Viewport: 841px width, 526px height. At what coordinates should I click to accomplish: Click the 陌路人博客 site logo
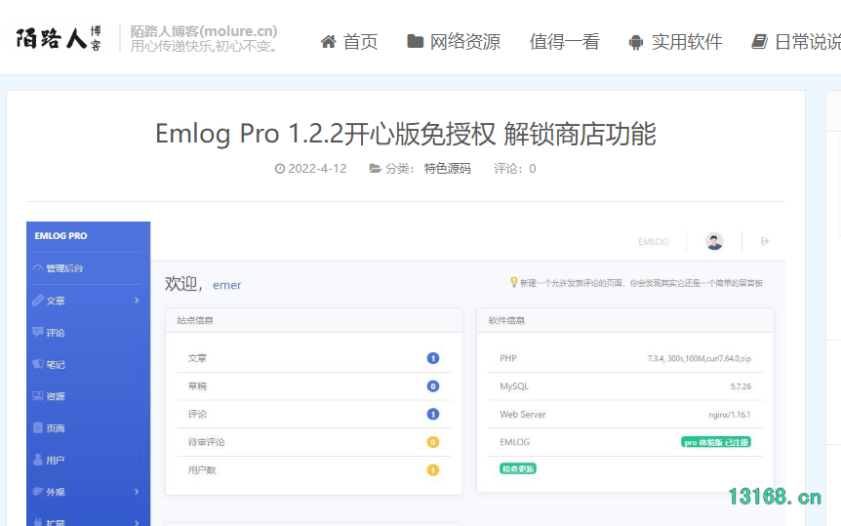[x=59, y=38]
